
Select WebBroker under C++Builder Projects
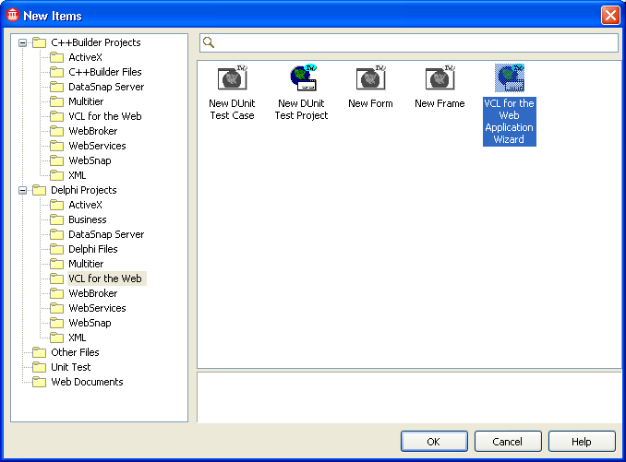93,131
